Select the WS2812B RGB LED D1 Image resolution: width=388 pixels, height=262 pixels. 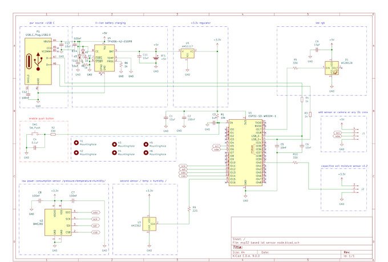tap(332, 68)
